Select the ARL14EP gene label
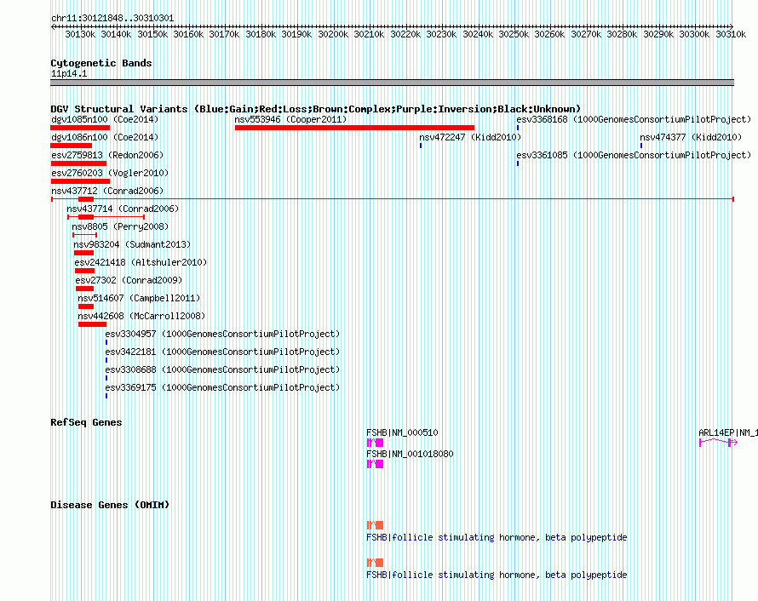The image size is (758, 601). (x=728, y=432)
